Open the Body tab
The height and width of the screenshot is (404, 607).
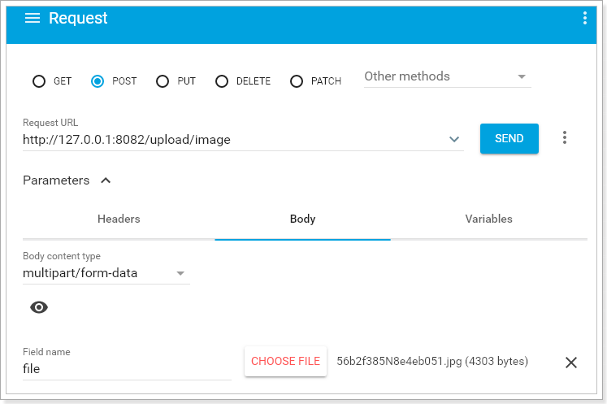point(302,219)
